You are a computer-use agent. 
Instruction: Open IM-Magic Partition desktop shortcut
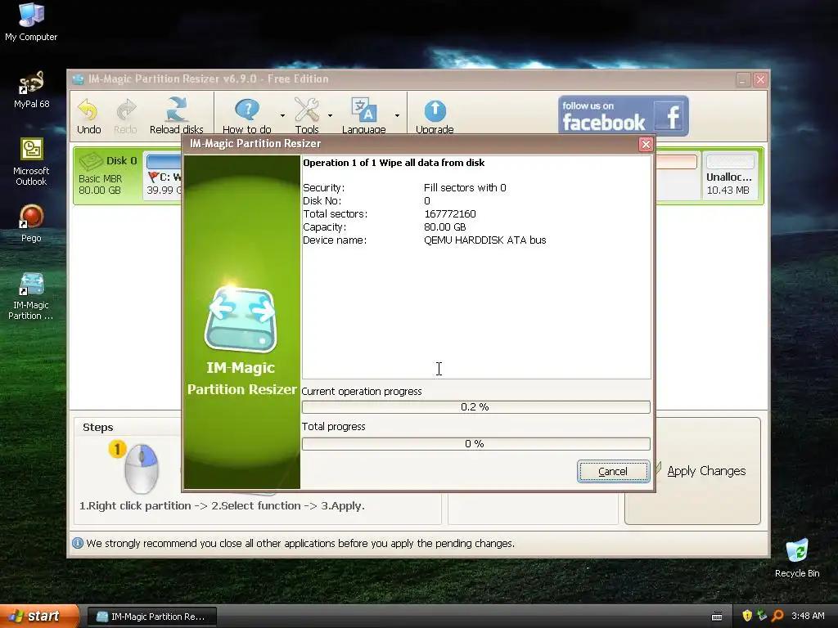coord(31,296)
